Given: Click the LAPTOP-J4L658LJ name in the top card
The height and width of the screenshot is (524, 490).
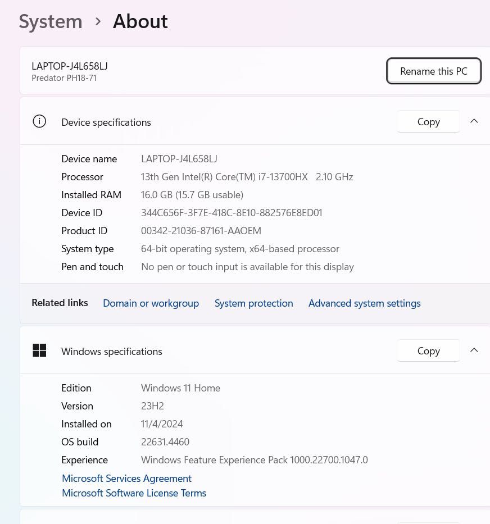Looking at the screenshot, I should point(70,66).
